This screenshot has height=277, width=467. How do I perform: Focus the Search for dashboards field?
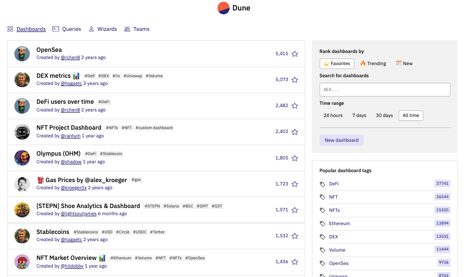tap(385, 89)
